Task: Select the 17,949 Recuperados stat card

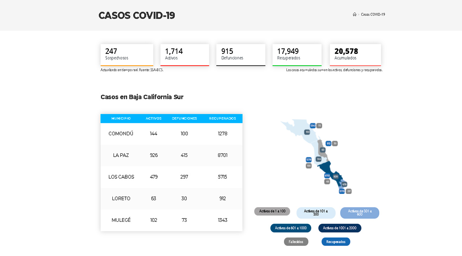Action: 297,55
